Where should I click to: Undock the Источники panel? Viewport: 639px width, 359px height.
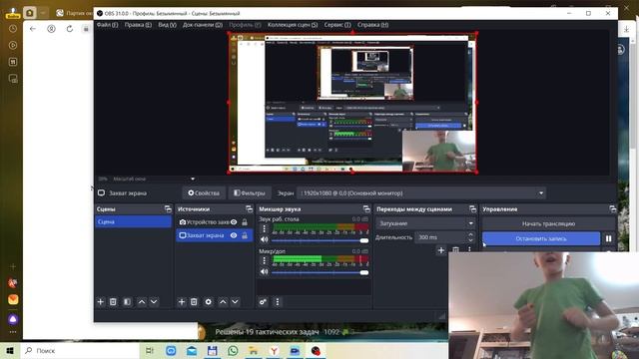[249, 208]
